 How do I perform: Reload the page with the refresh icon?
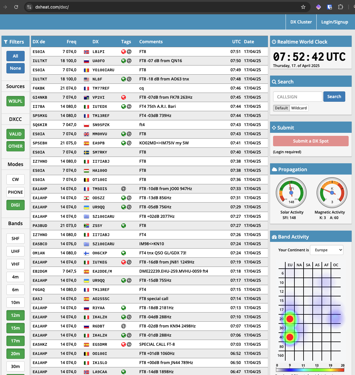(x=16, y=7)
